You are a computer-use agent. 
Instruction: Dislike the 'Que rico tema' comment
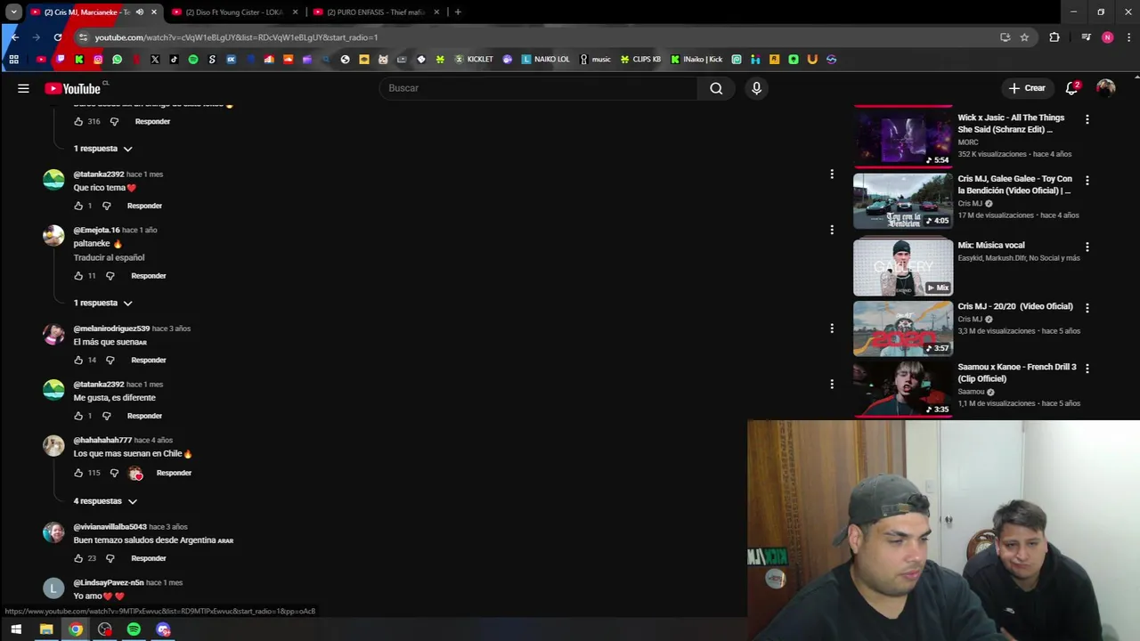(x=106, y=206)
